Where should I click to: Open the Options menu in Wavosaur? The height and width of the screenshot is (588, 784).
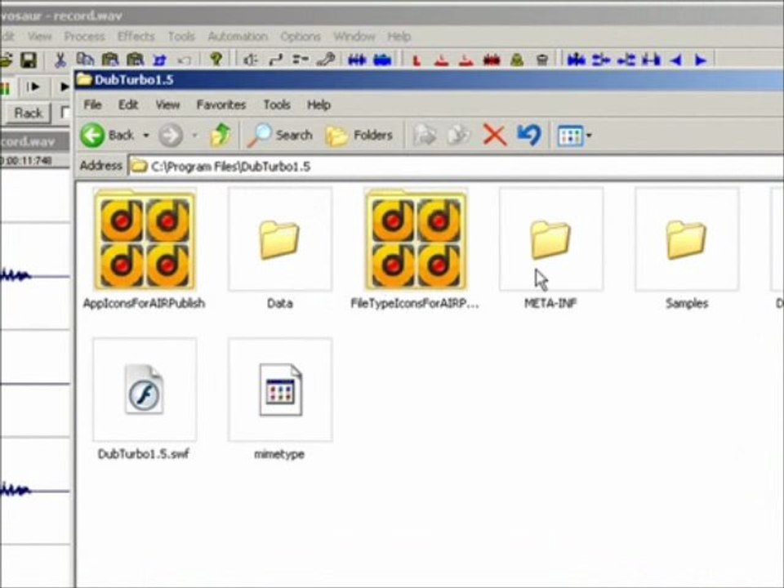300,37
